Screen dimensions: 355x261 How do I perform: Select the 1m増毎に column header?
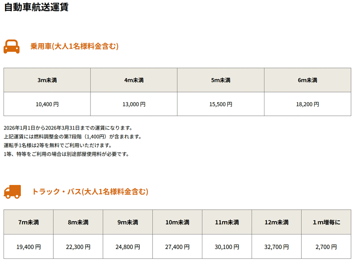(326, 222)
